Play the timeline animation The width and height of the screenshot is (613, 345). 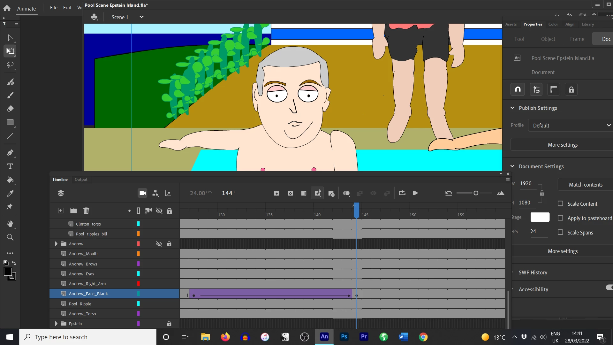(x=415, y=193)
